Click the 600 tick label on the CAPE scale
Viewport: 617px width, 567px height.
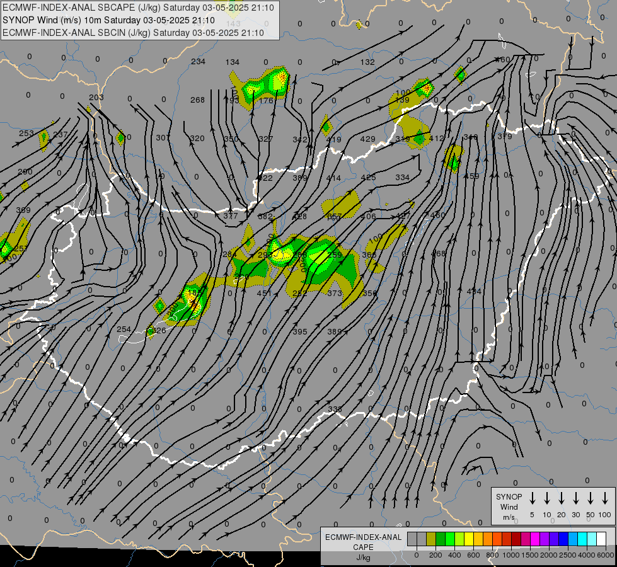(x=473, y=555)
